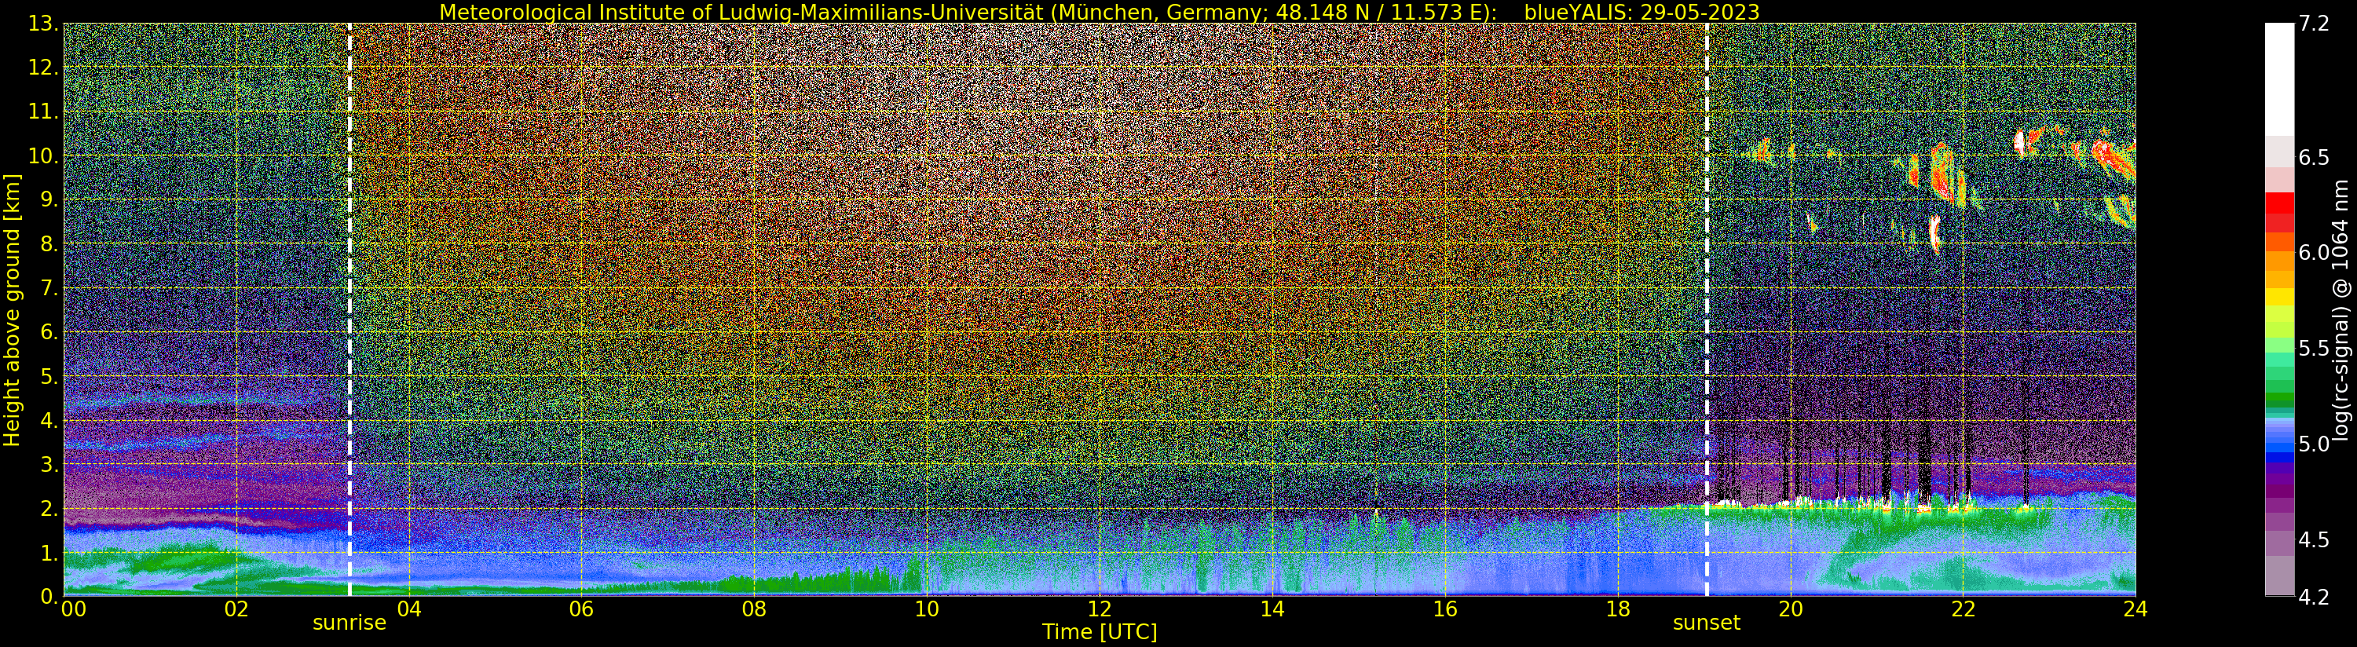The width and height of the screenshot is (2357, 647).
Task: Click the time axis tick label '00'
Action: (73, 609)
